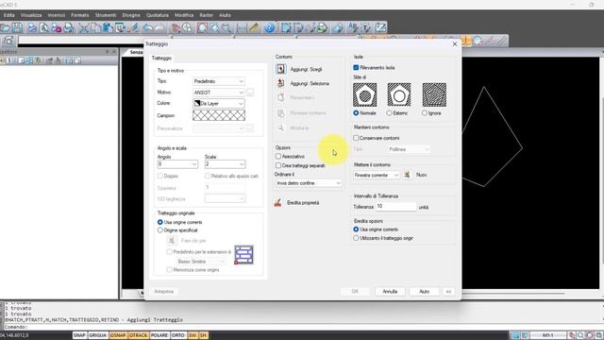This screenshot has height=340, width=604.
Task: Click the Aiuto button in dialog
Action: 424,292
